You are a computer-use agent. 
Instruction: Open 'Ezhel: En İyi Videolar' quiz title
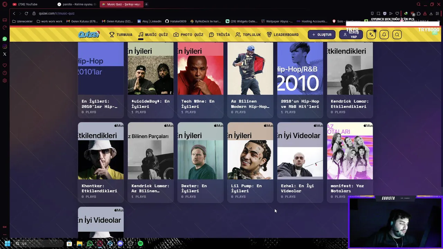(x=297, y=188)
